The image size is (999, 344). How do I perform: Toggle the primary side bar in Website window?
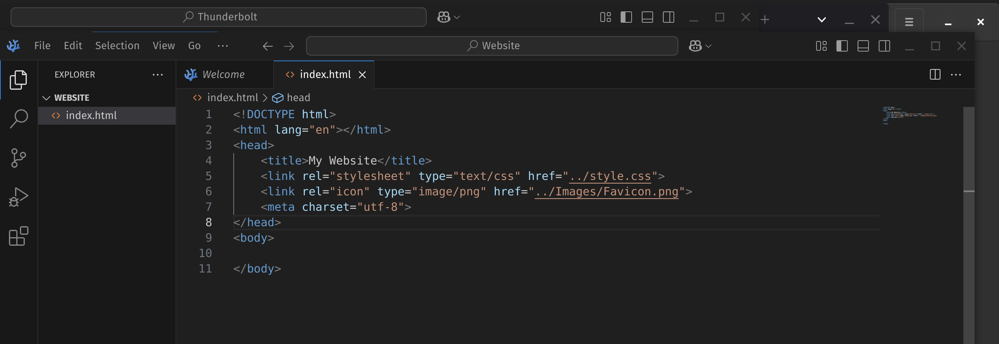(842, 46)
